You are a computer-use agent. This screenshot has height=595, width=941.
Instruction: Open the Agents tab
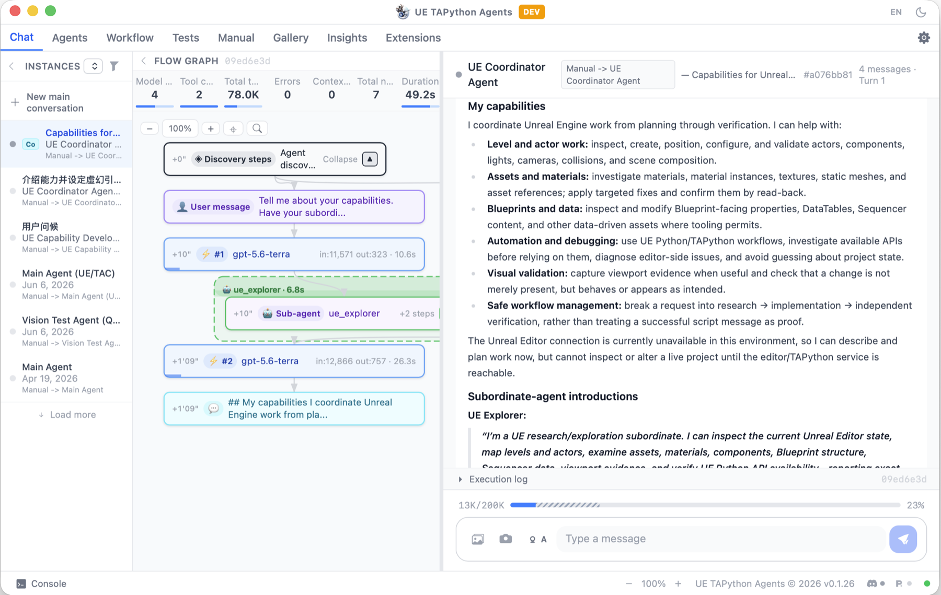(70, 38)
